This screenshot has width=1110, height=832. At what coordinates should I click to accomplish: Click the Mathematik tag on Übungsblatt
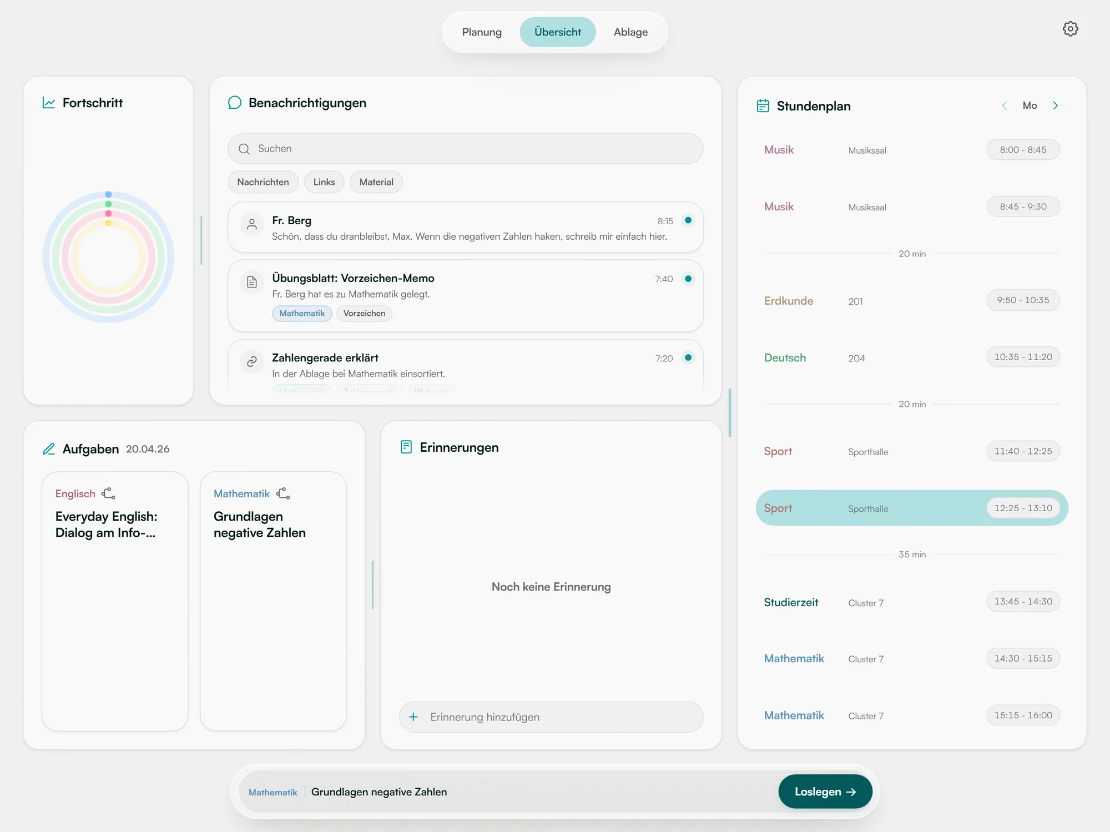302,313
